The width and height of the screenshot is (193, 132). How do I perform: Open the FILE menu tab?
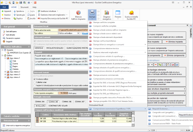click(x=4, y=7)
